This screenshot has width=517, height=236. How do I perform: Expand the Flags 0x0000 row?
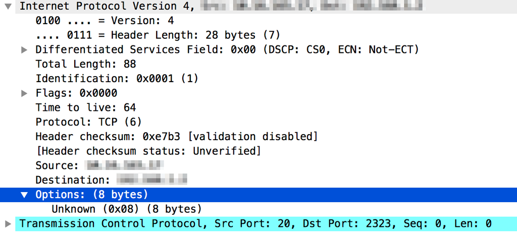click(x=24, y=93)
